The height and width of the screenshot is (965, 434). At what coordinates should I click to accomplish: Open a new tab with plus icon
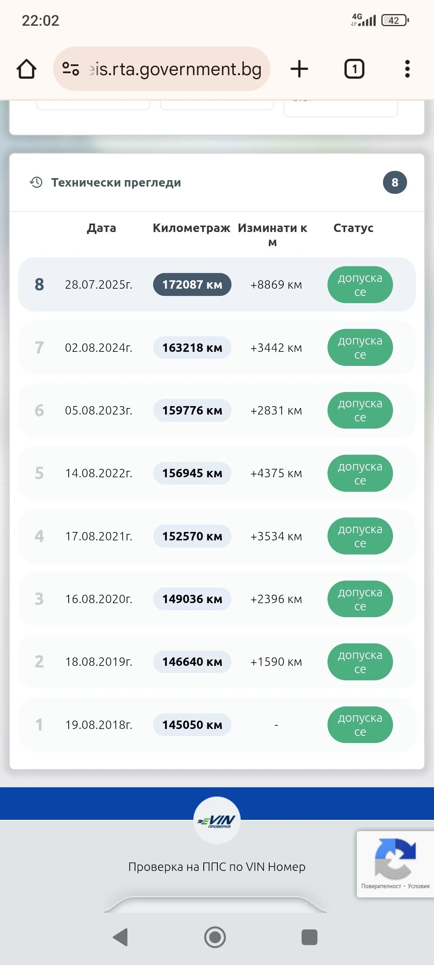[x=299, y=69]
